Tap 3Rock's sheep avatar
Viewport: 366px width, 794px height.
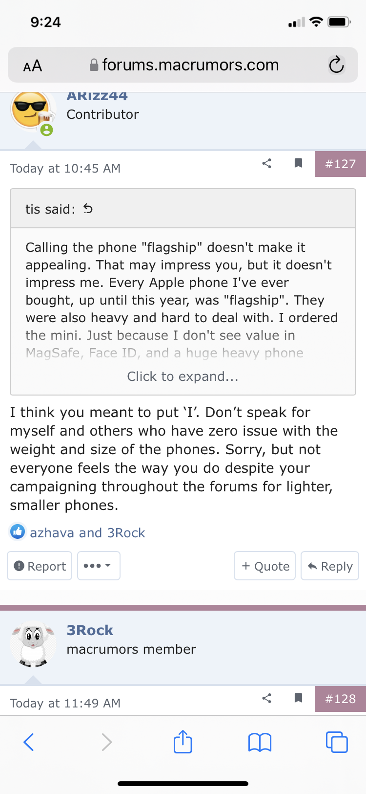coord(33,644)
